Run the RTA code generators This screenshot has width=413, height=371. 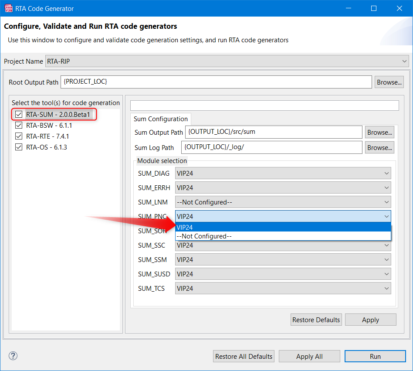(x=375, y=356)
